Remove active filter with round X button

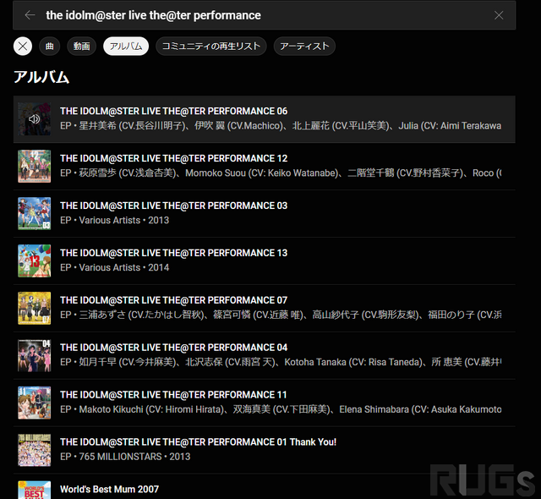[x=23, y=47]
